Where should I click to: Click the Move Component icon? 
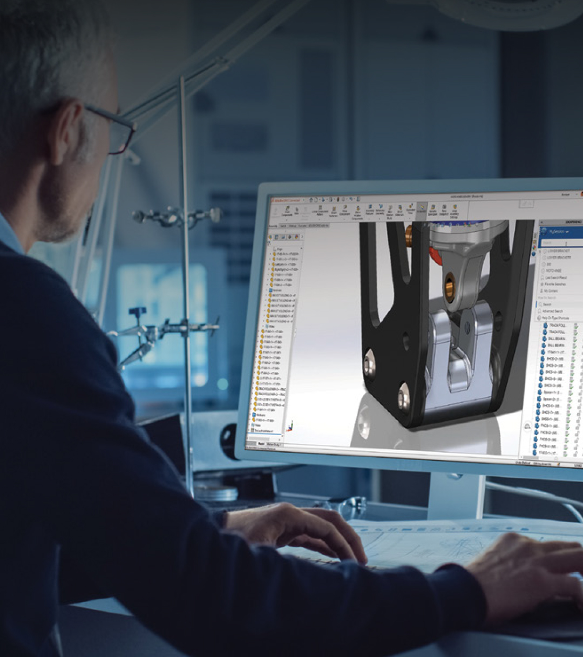(344, 210)
